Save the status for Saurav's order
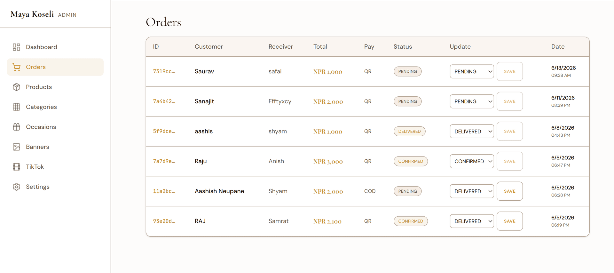The image size is (614, 273). [510, 71]
